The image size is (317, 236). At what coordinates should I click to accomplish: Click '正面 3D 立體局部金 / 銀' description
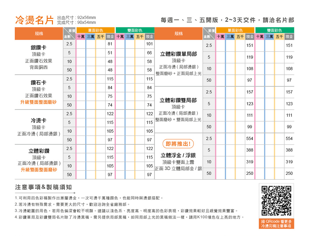178,168
